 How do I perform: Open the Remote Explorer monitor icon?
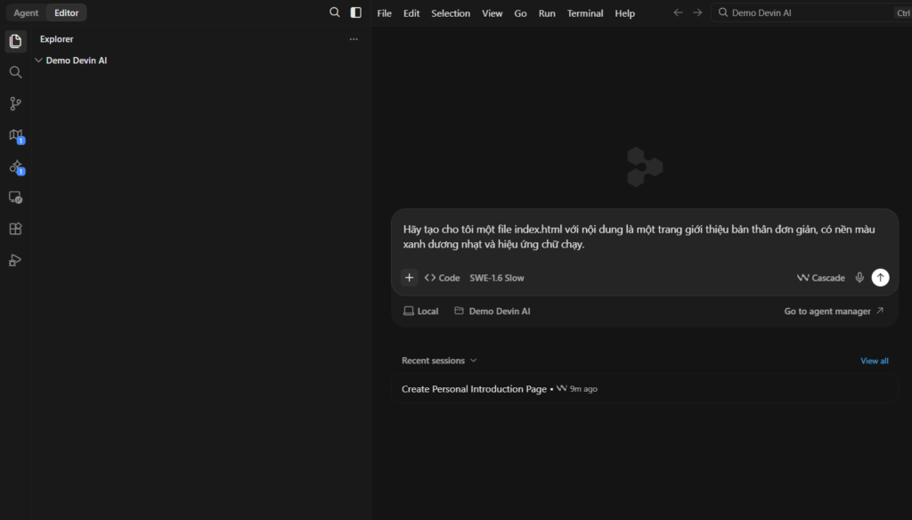point(16,198)
